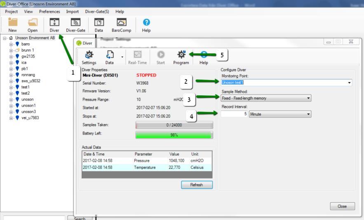Select unoson in the tree
The width and height of the screenshot is (364, 220).
click(27, 99)
